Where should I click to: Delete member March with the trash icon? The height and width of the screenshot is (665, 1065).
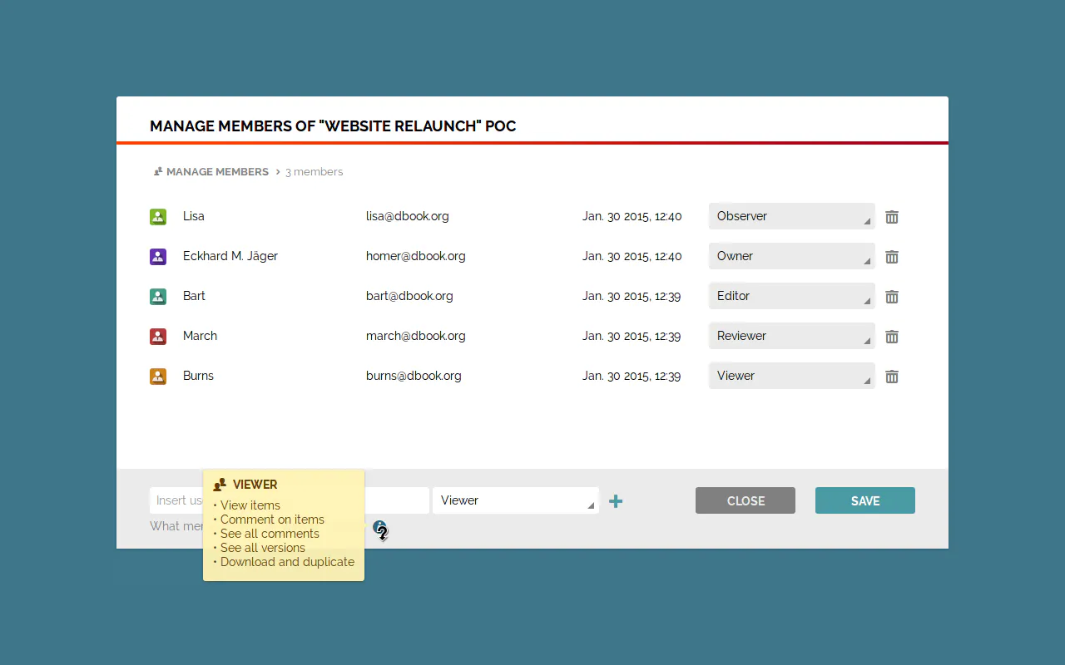point(892,337)
